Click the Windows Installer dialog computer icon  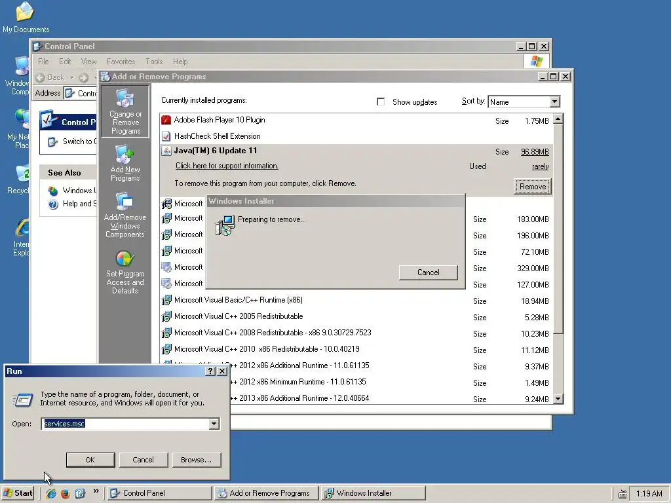click(x=225, y=225)
